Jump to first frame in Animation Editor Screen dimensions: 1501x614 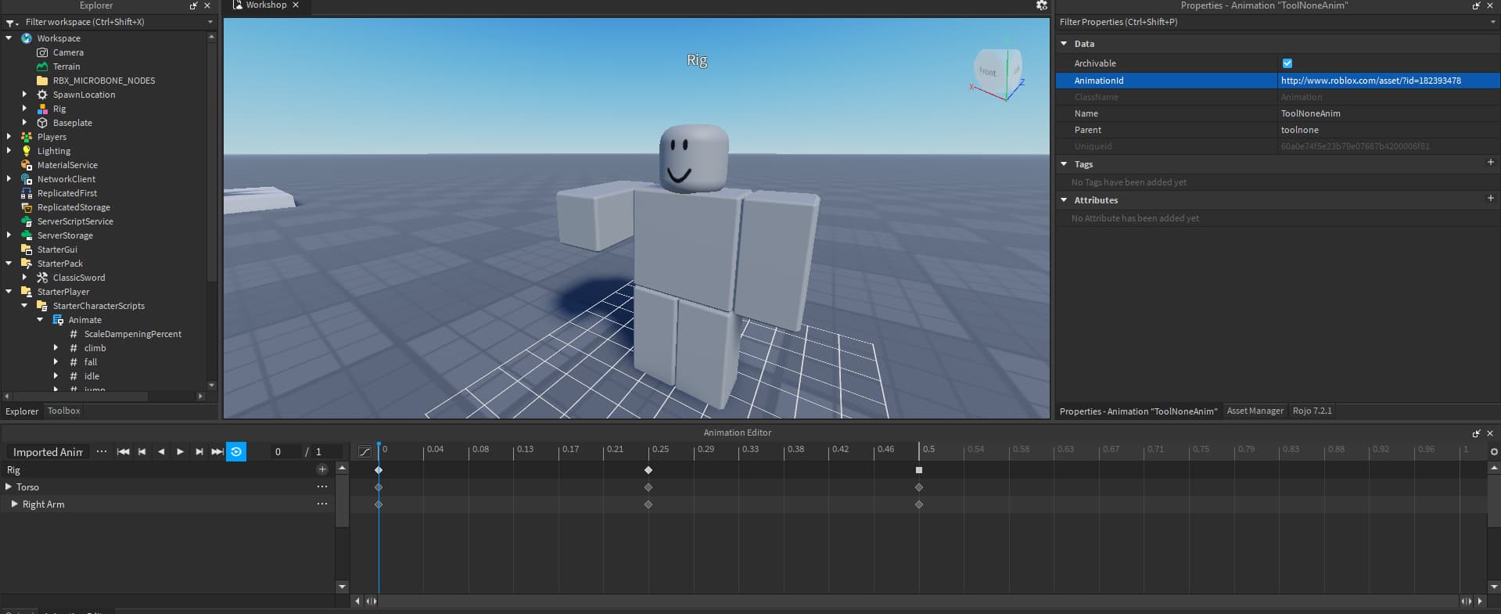(123, 452)
